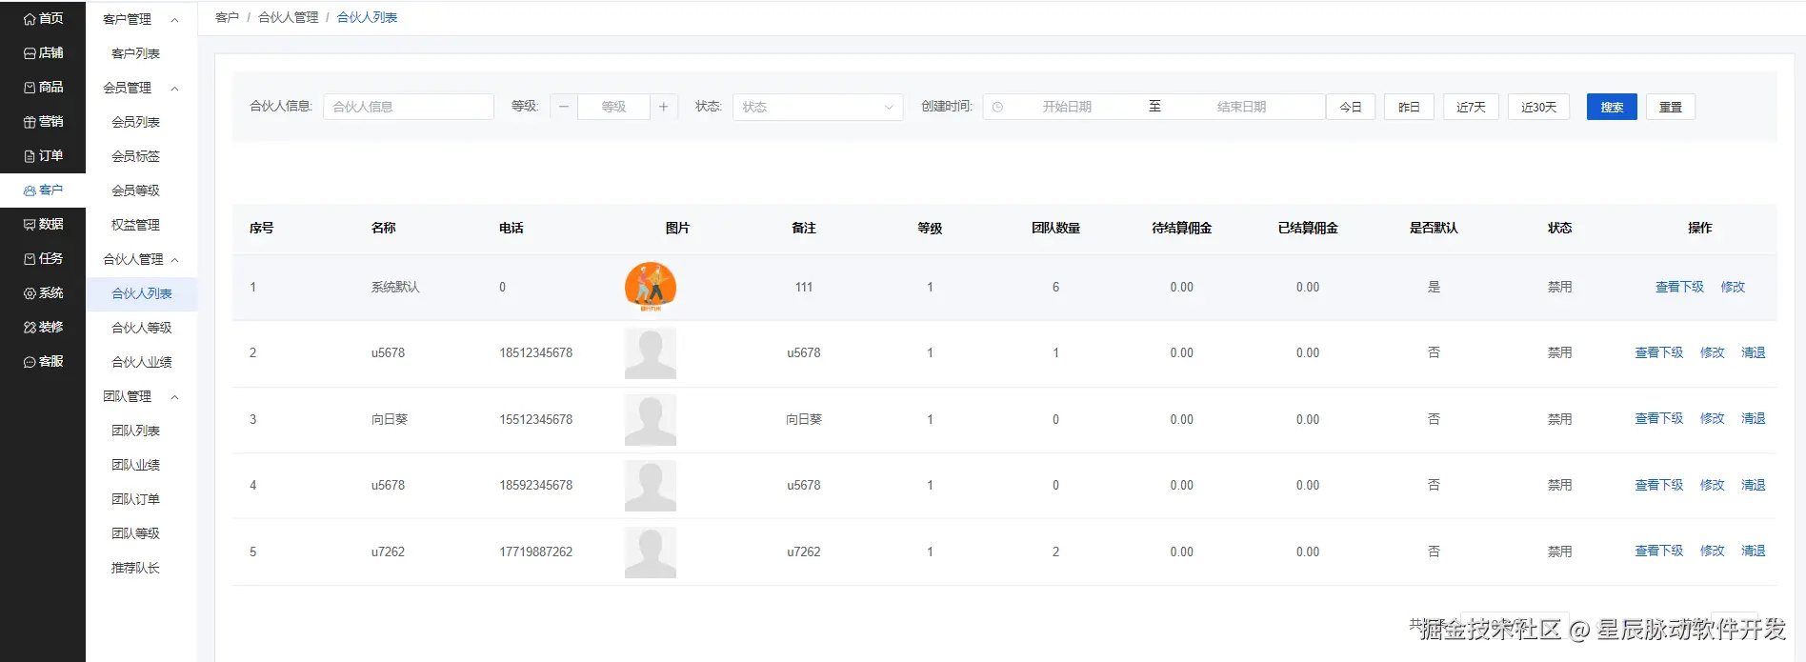Click 修改 for phone 18592345678 row
The width and height of the screenshot is (1806, 662).
[x=1713, y=485]
